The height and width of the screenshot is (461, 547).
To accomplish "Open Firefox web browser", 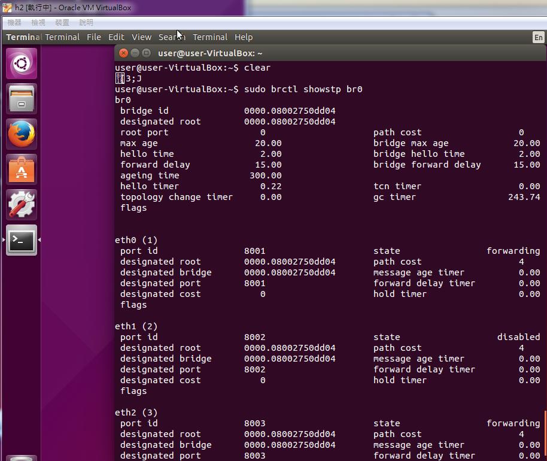I will (22, 134).
